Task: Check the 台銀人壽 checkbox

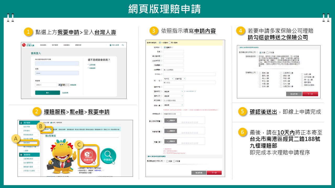Action: coord(302,74)
